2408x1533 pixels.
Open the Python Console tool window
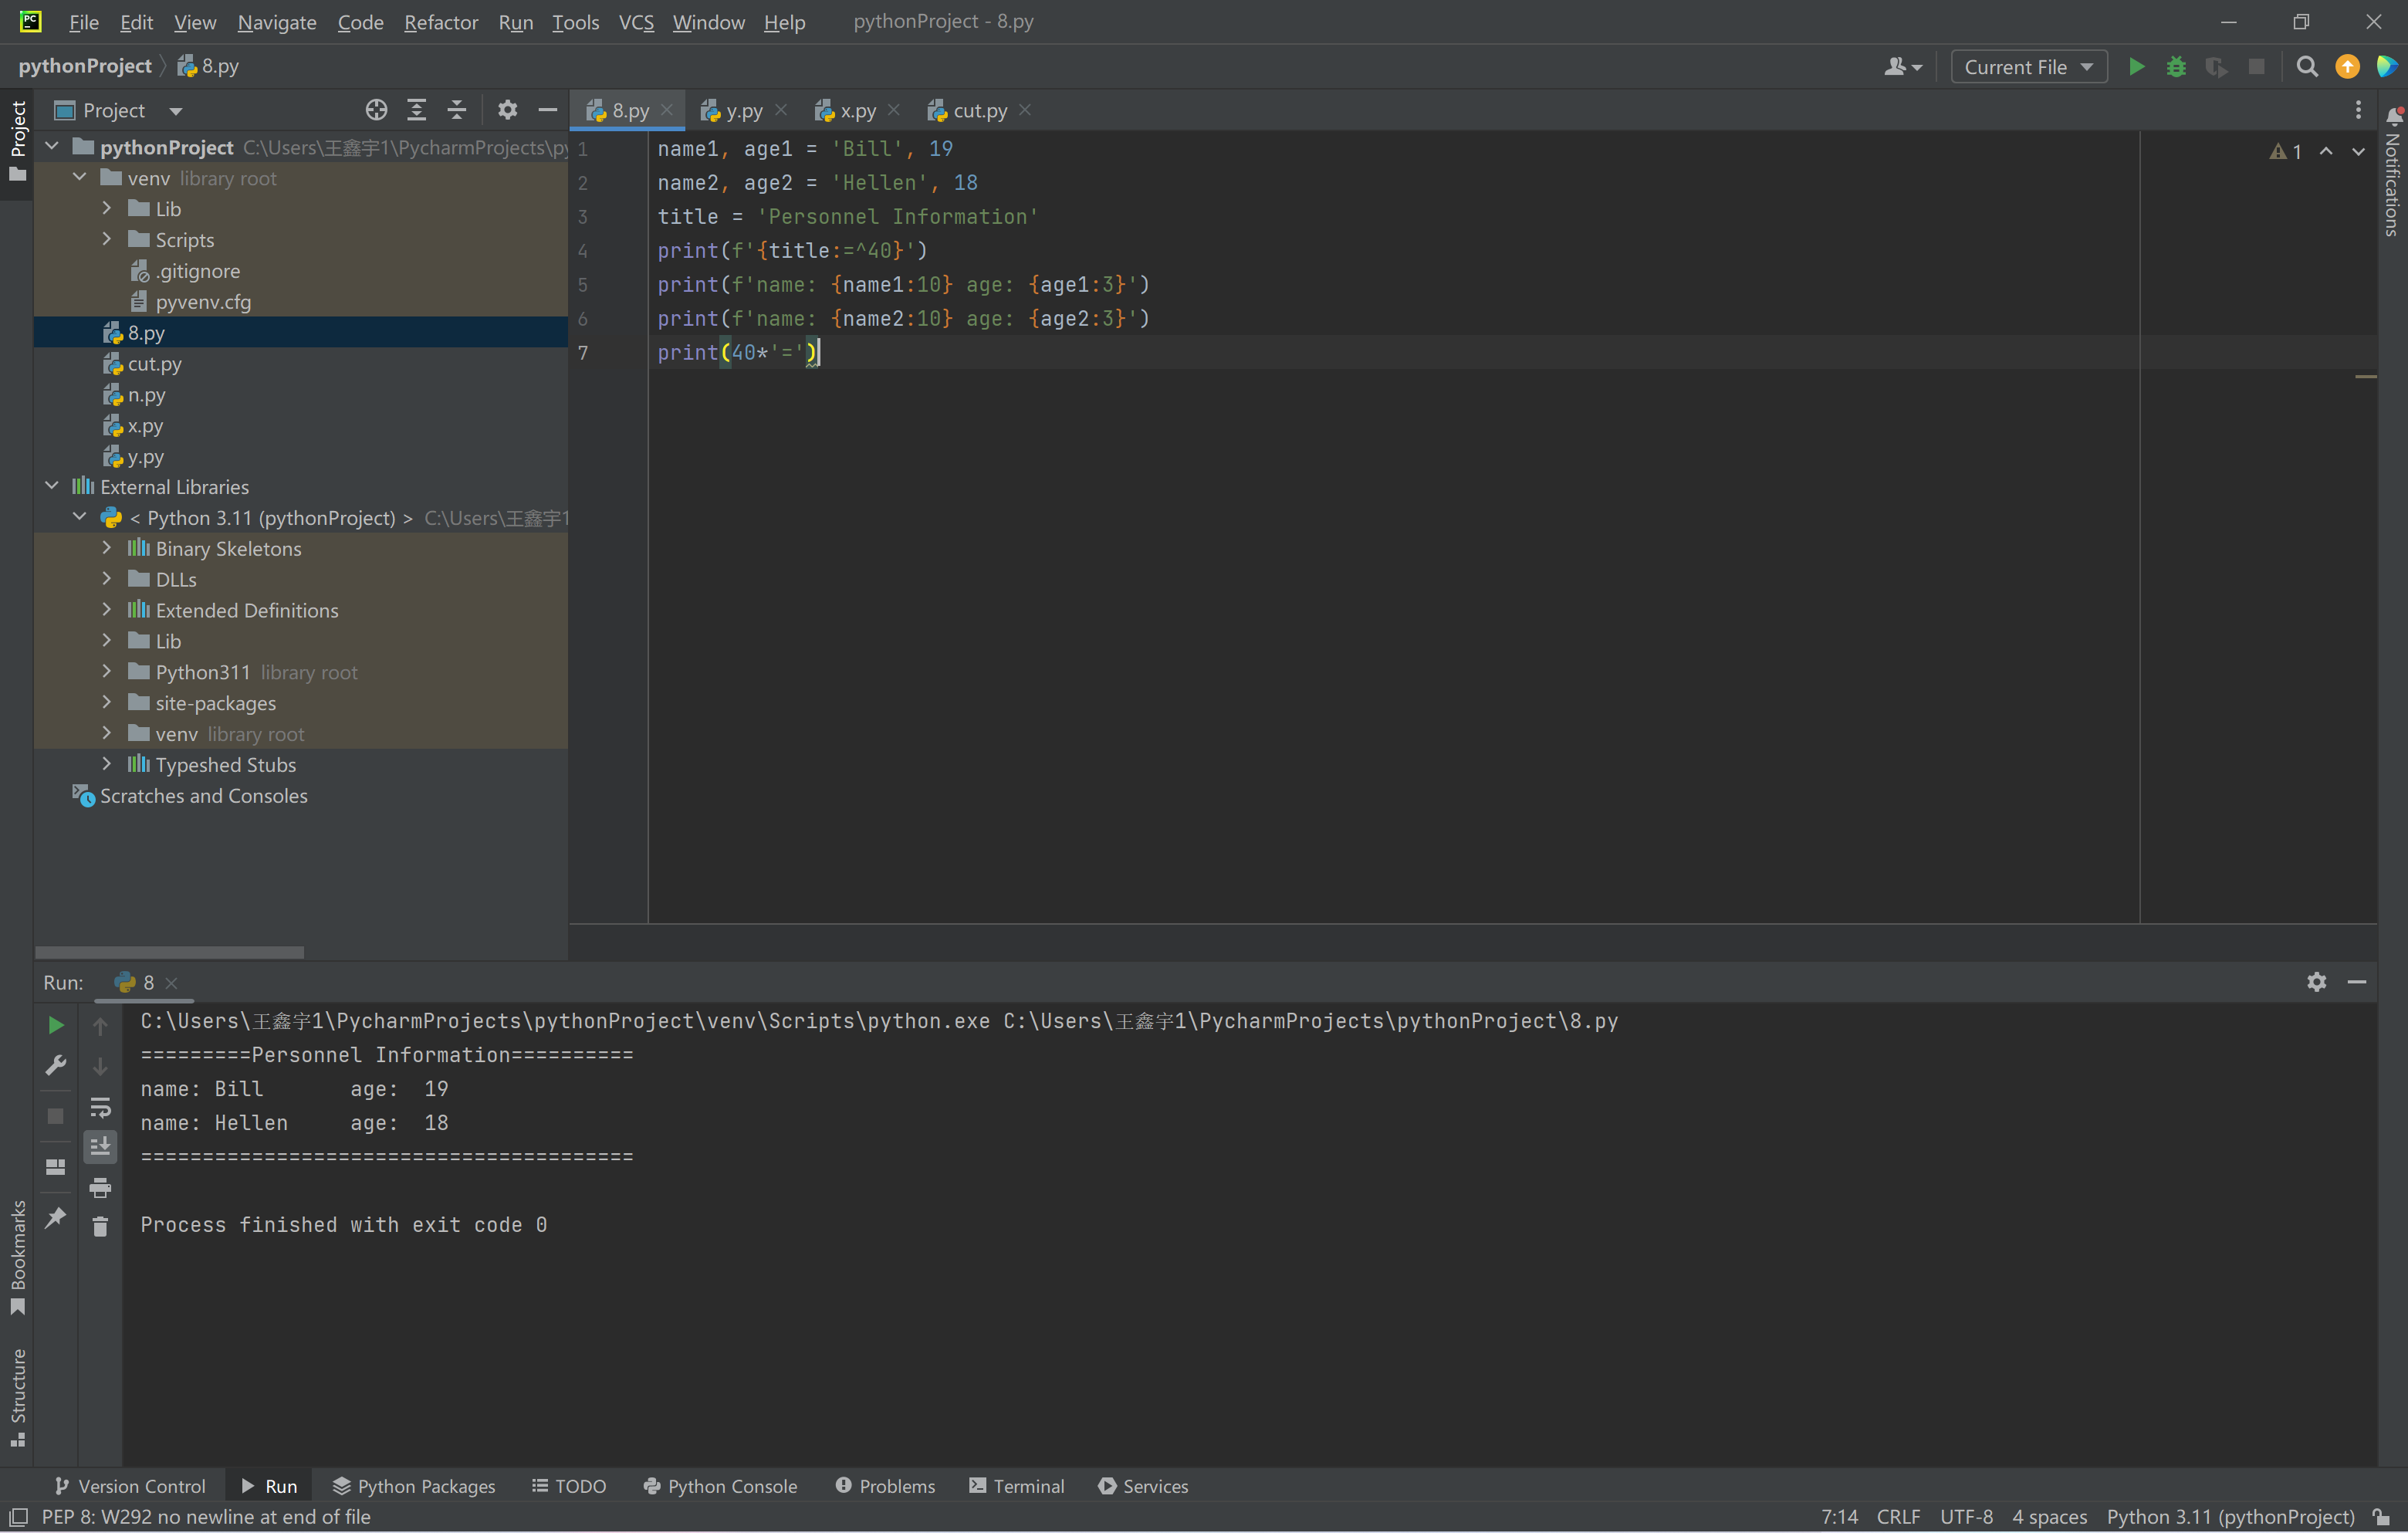pos(720,1486)
